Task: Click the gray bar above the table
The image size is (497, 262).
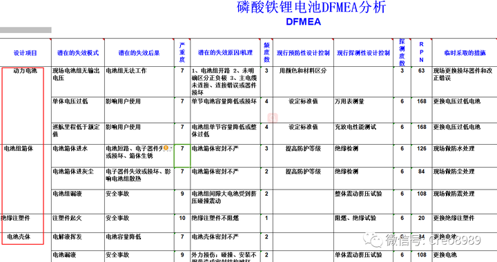Action: [x=26, y=30]
